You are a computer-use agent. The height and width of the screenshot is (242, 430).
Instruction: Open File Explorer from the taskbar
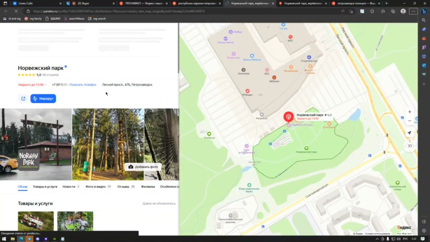(x=12, y=239)
